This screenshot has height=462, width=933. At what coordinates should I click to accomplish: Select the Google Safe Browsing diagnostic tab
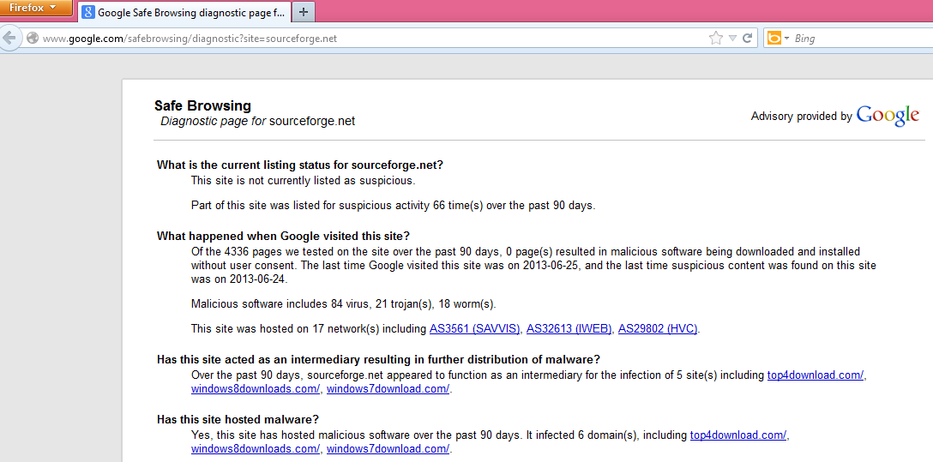coord(185,12)
